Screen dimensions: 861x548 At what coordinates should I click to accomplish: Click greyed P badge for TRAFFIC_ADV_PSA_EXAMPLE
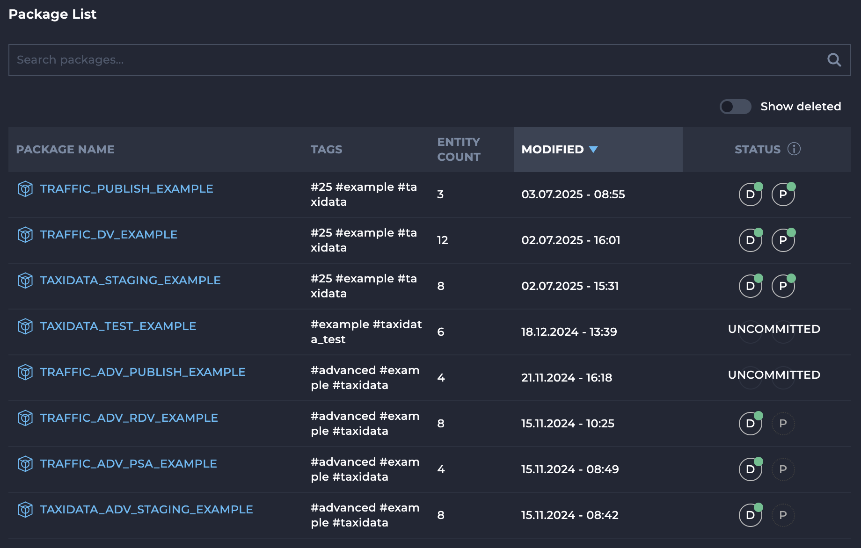coord(783,469)
